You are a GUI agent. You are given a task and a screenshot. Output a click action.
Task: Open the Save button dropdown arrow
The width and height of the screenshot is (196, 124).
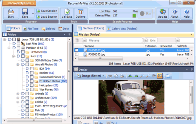(x=33, y=14)
